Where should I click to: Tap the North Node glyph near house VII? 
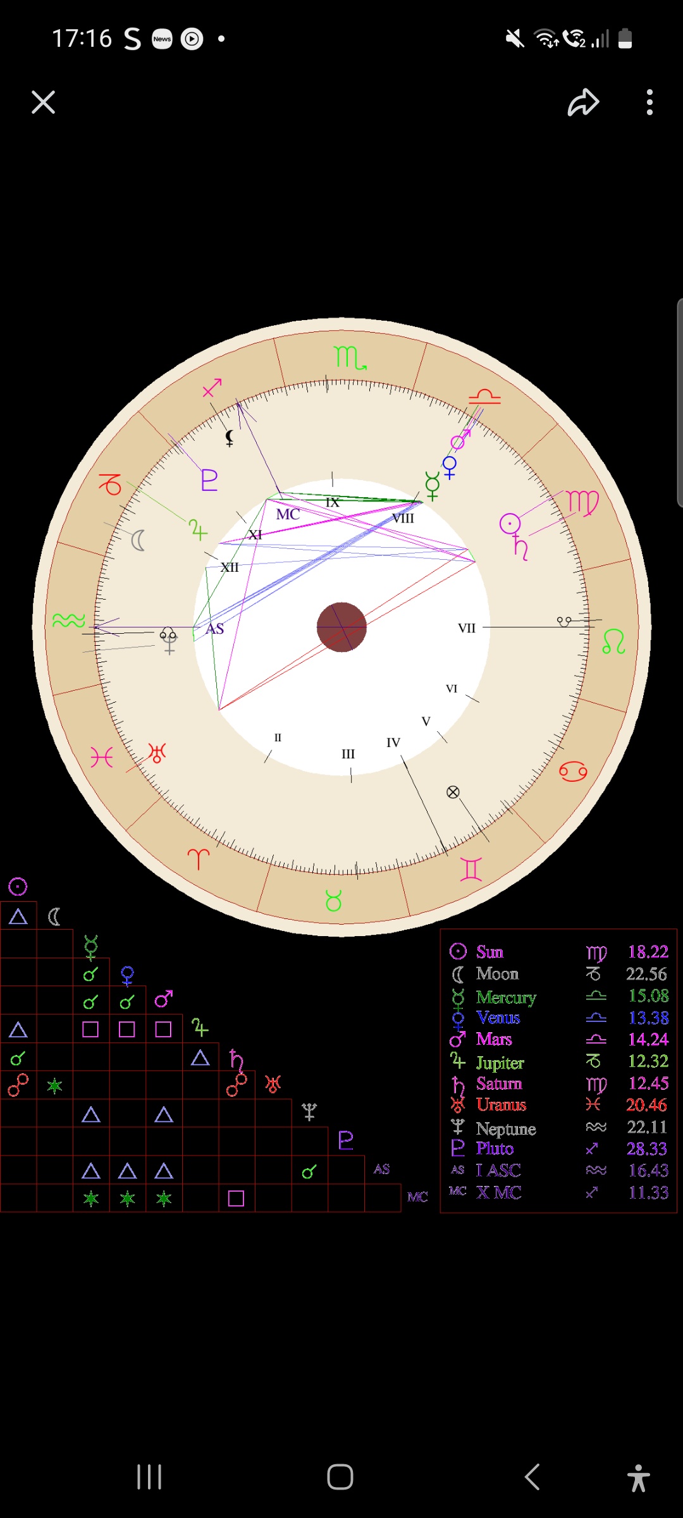tap(564, 622)
